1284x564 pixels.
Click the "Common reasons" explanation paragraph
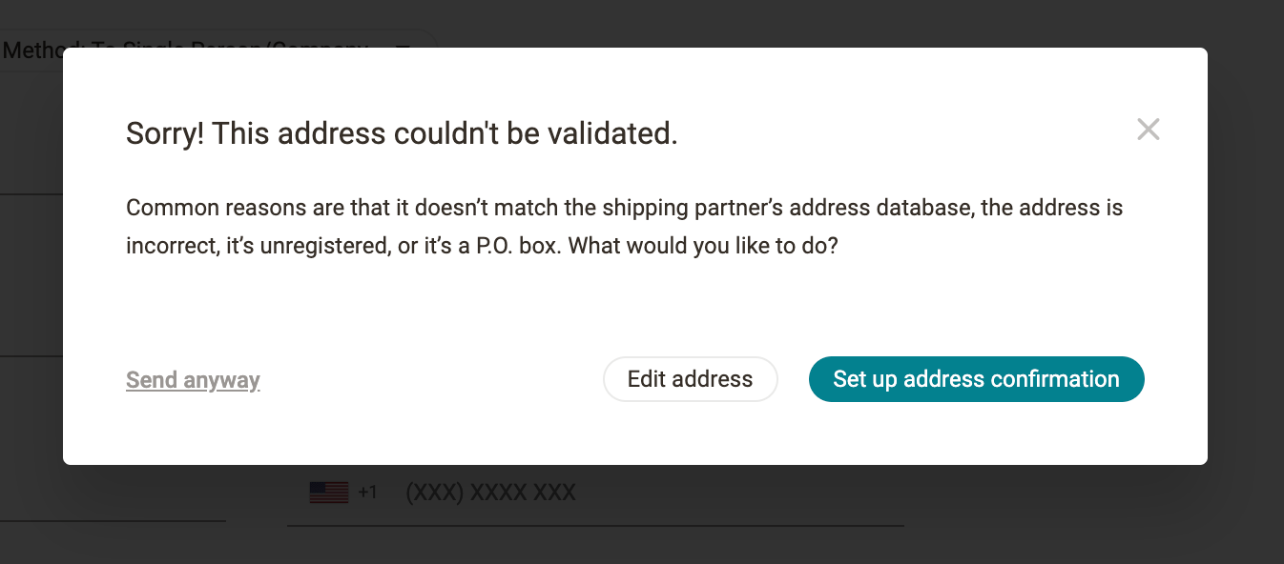tap(624, 227)
